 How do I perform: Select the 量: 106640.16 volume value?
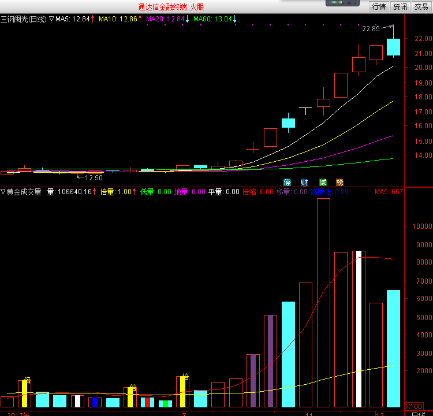pyautogui.click(x=69, y=192)
